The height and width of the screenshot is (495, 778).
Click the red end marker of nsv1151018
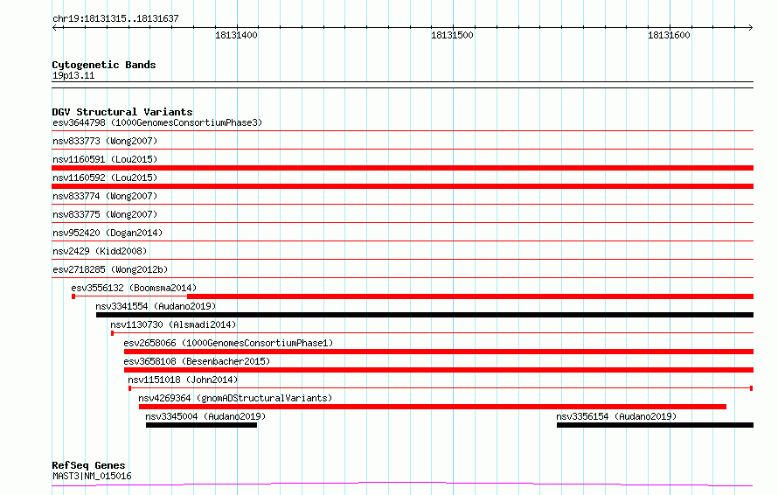pyautogui.click(x=752, y=388)
